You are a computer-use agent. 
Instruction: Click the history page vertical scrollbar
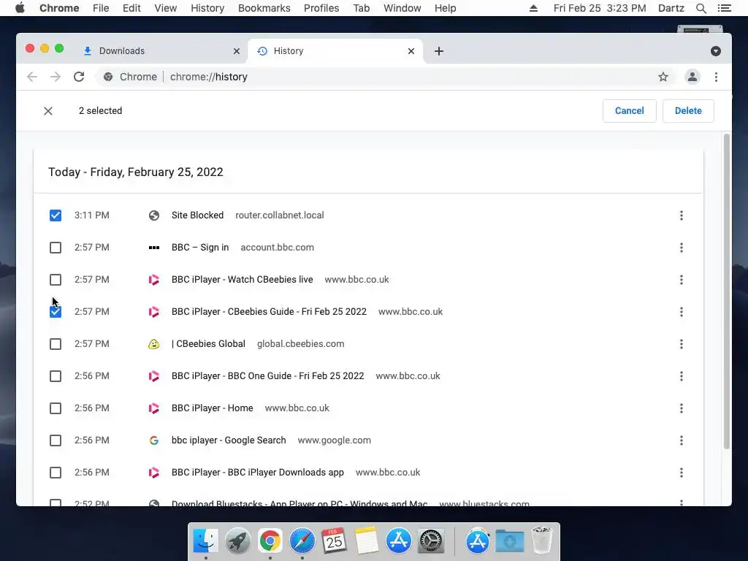tap(727, 292)
